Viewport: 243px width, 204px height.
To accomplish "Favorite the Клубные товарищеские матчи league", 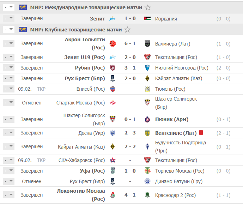I will click(x=127, y=30).
